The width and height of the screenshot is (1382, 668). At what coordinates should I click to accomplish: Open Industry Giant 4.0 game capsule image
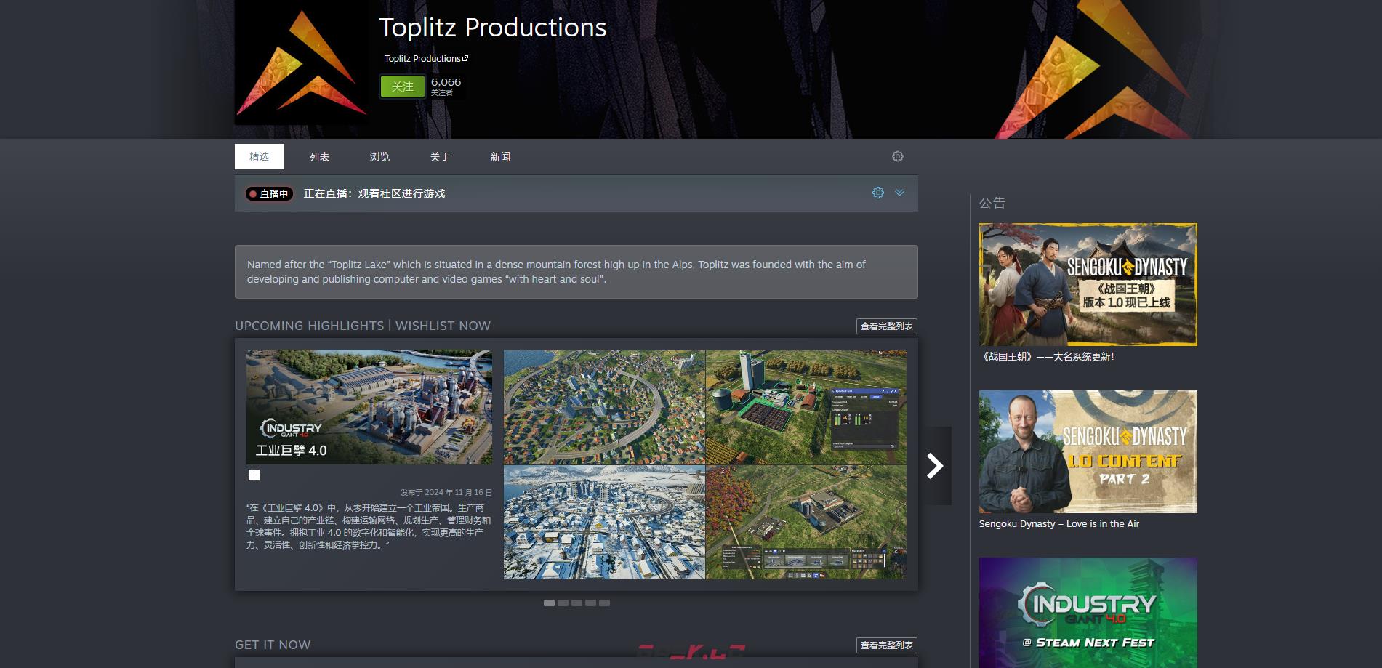click(369, 407)
